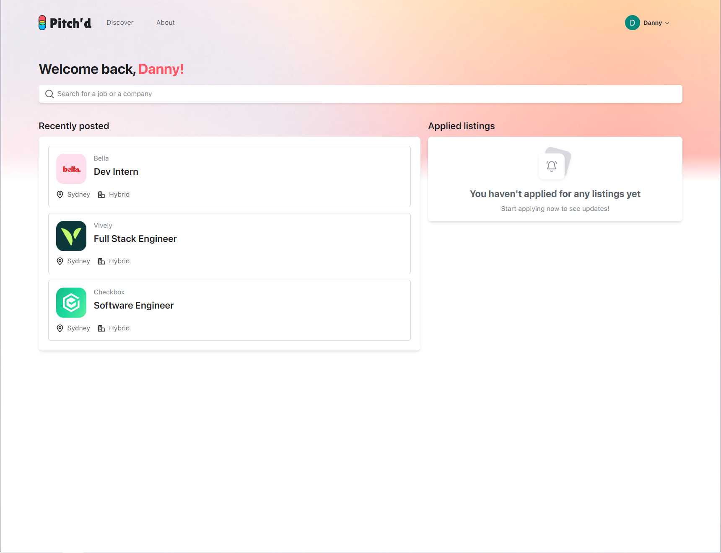Click Danny's green avatar circle
This screenshot has height=553, width=721.
click(632, 23)
